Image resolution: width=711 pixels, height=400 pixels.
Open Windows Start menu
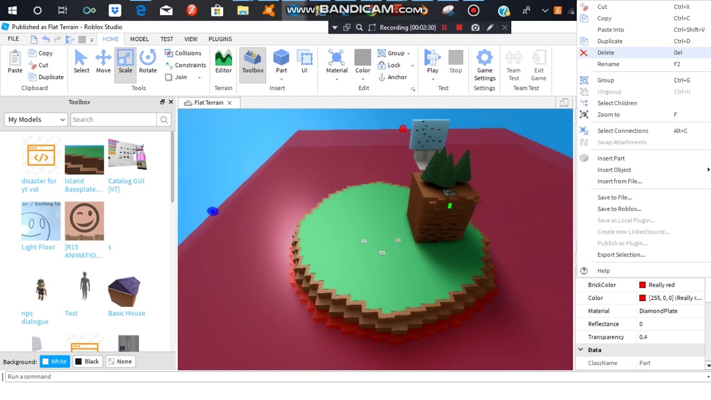coord(12,10)
